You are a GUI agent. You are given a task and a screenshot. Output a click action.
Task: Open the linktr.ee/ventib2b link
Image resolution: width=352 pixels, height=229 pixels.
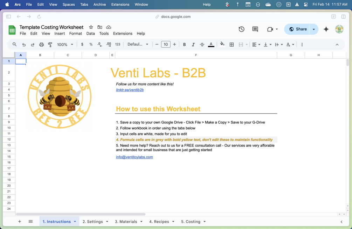tap(130, 90)
